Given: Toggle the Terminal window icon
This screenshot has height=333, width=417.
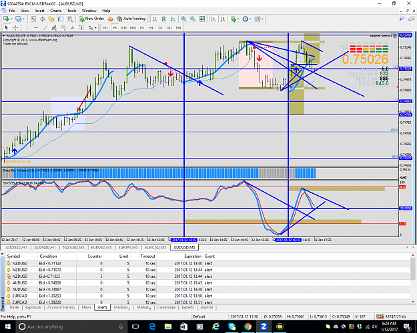Looking at the screenshot, I should (61, 19).
